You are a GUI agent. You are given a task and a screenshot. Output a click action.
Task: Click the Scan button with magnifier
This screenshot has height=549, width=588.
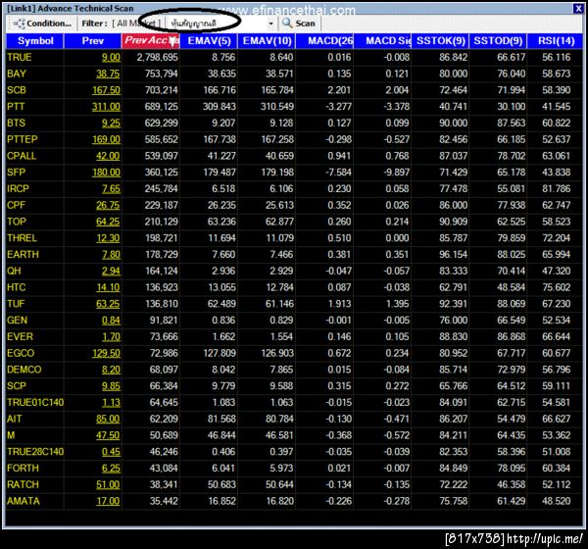coord(299,24)
